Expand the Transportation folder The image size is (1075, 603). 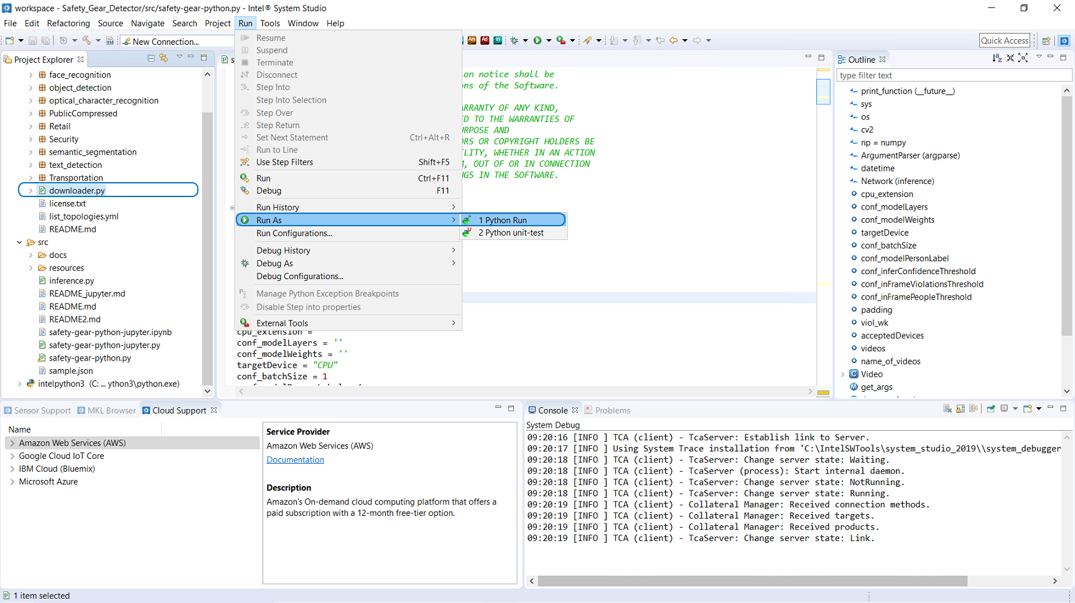coord(30,178)
